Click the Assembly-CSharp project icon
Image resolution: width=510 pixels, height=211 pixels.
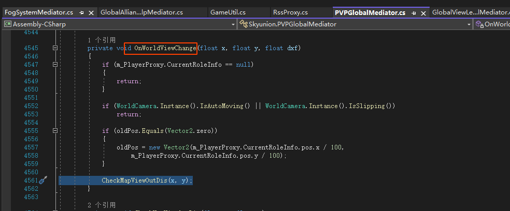coord(8,24)
